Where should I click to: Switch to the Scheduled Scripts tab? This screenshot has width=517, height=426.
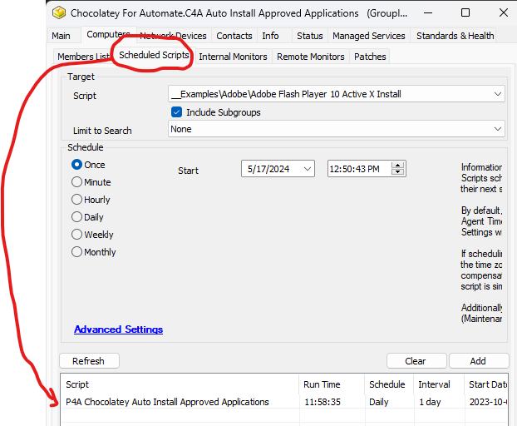154,55
